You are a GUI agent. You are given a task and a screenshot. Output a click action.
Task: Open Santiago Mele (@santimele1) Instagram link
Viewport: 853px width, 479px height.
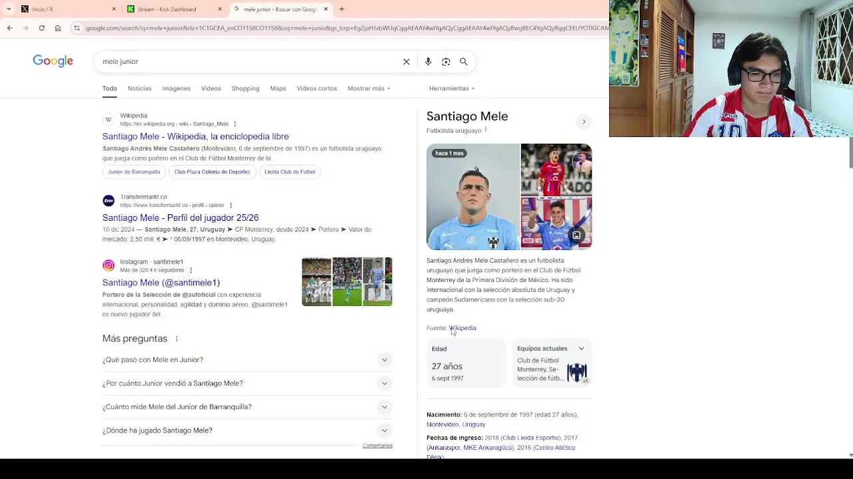pos(161,283)
